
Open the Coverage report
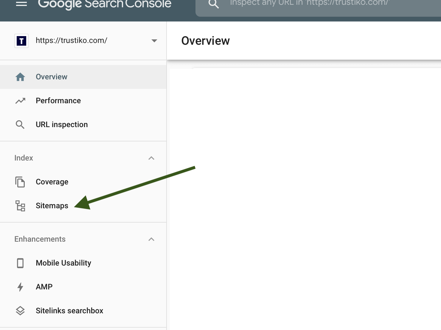coord(52,182)
